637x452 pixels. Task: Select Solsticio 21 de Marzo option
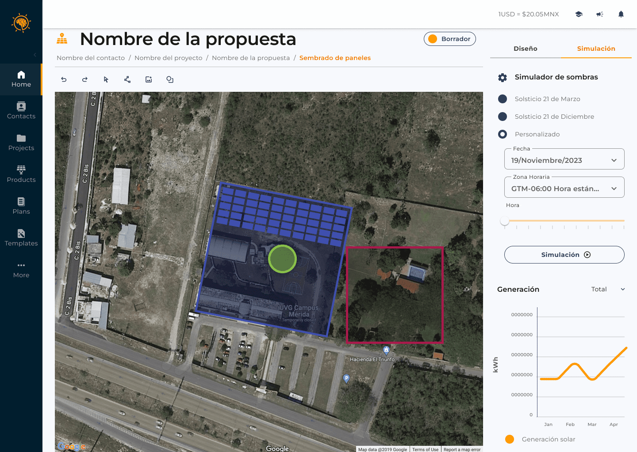pyautogui.click(x=503, y=99)
